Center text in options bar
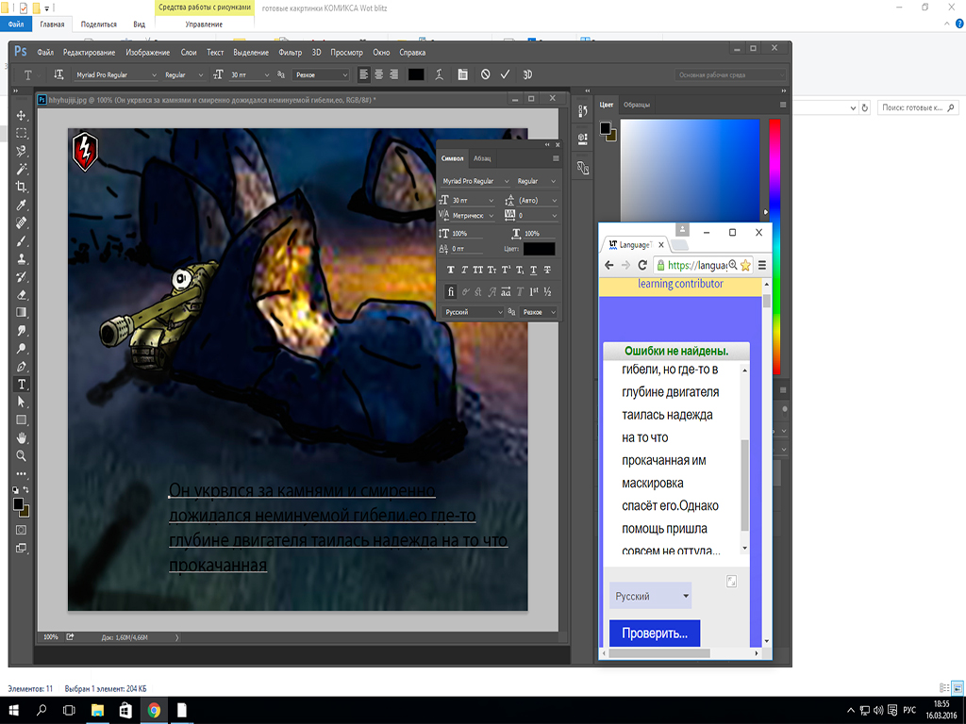The height and width of the screenshot is (724, 966). pos(378,74)
